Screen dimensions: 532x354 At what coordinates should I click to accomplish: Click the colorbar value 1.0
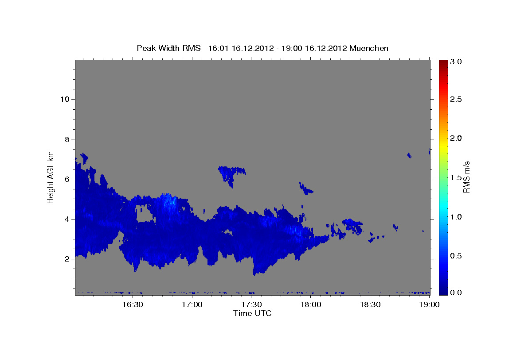456,217
